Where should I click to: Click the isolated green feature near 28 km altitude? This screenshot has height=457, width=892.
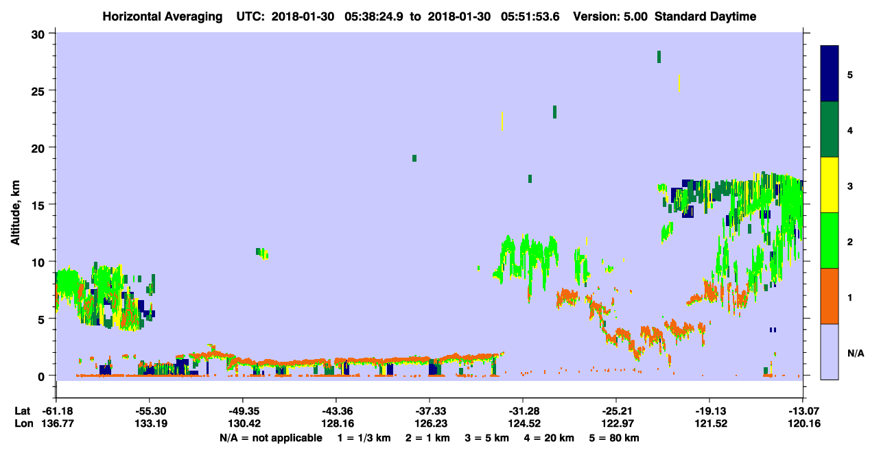[659, 57]
